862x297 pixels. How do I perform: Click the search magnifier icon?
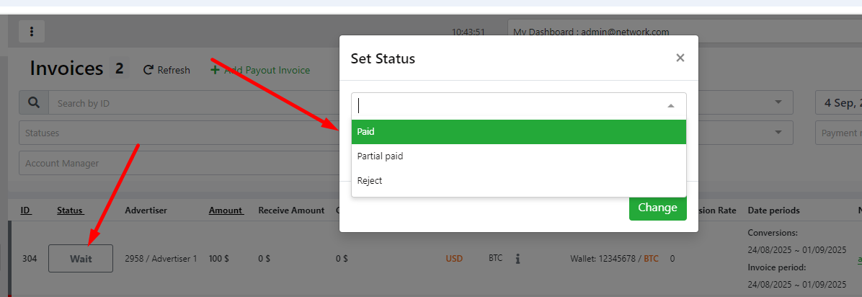click(x=33, y=103)
